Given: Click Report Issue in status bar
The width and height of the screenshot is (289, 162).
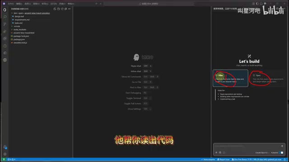Looking at the screenshot, I should [223, 160].
